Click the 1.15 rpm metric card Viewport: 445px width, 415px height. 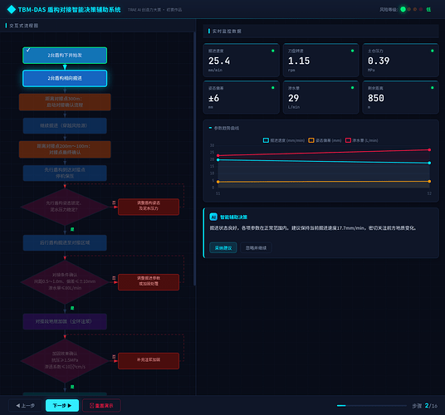321,60
